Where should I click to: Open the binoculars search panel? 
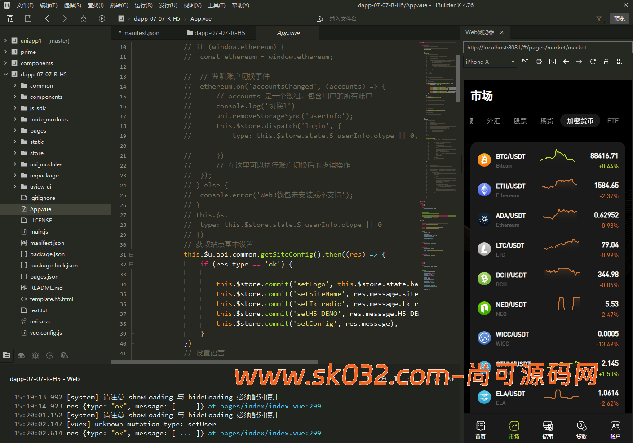click(x=21, y=355)
